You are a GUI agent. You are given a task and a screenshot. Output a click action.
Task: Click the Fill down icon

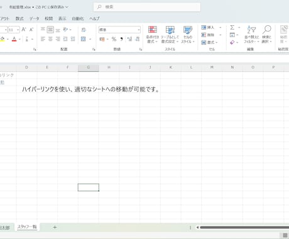232,35
